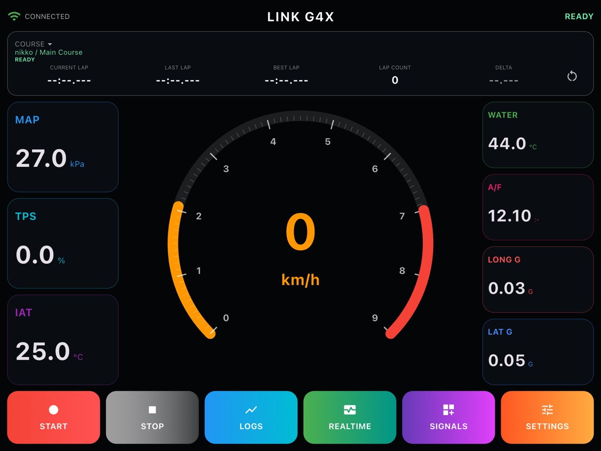The width and height of the screenshot is (601, 451).
Task: Open the REALTIME view
Action: (x=350, y=417)
